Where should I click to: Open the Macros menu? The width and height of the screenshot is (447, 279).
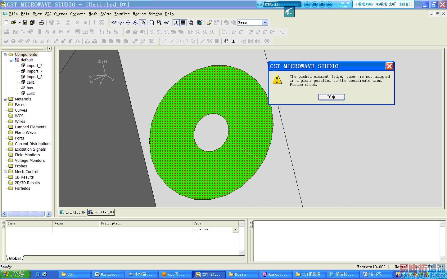[x=139, y=14]
